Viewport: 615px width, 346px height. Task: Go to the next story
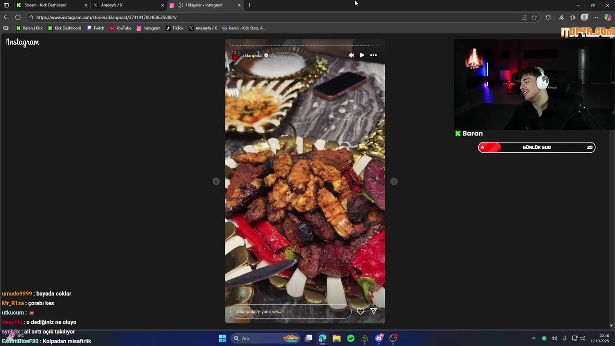click(394, 181)
